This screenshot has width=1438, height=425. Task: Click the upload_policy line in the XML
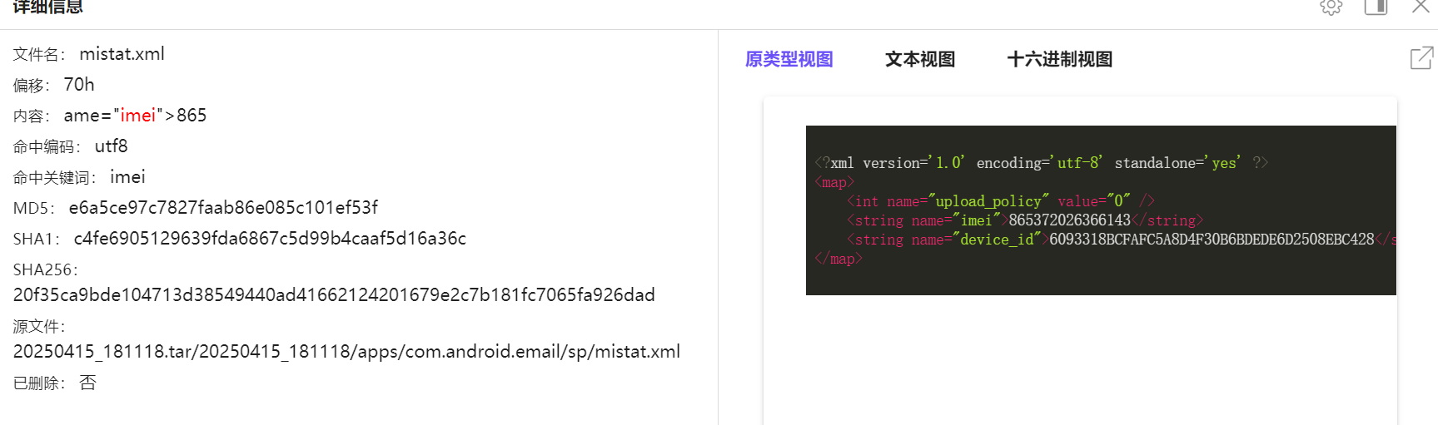[999, 201]
